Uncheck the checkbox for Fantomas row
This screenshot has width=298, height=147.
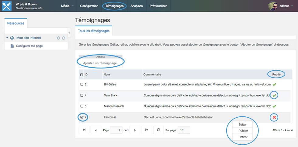click(x=81, y=117)
